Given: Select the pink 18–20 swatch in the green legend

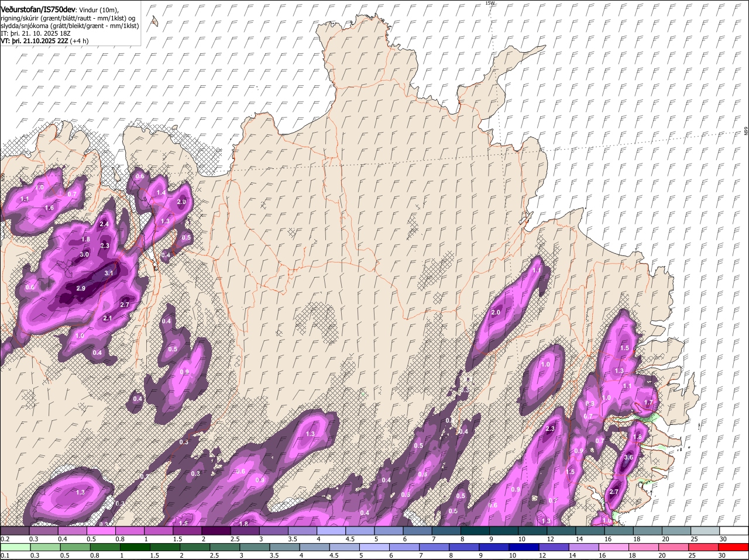Looking at the screenshot, I should (643, 547).
